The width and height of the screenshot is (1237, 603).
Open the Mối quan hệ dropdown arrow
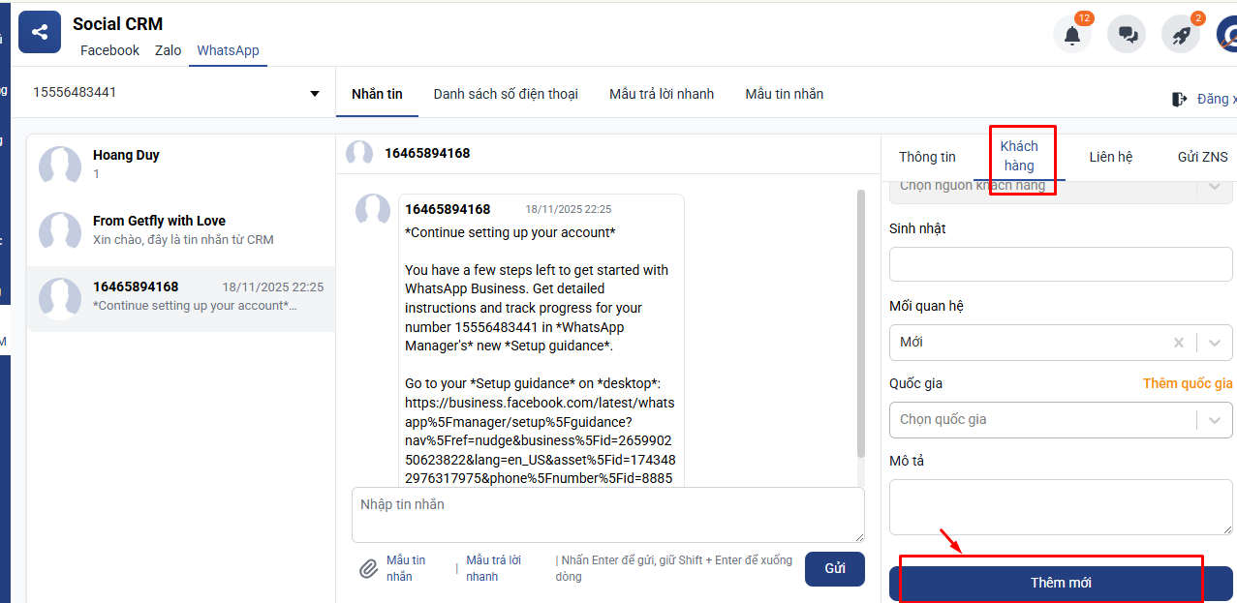1215,343
